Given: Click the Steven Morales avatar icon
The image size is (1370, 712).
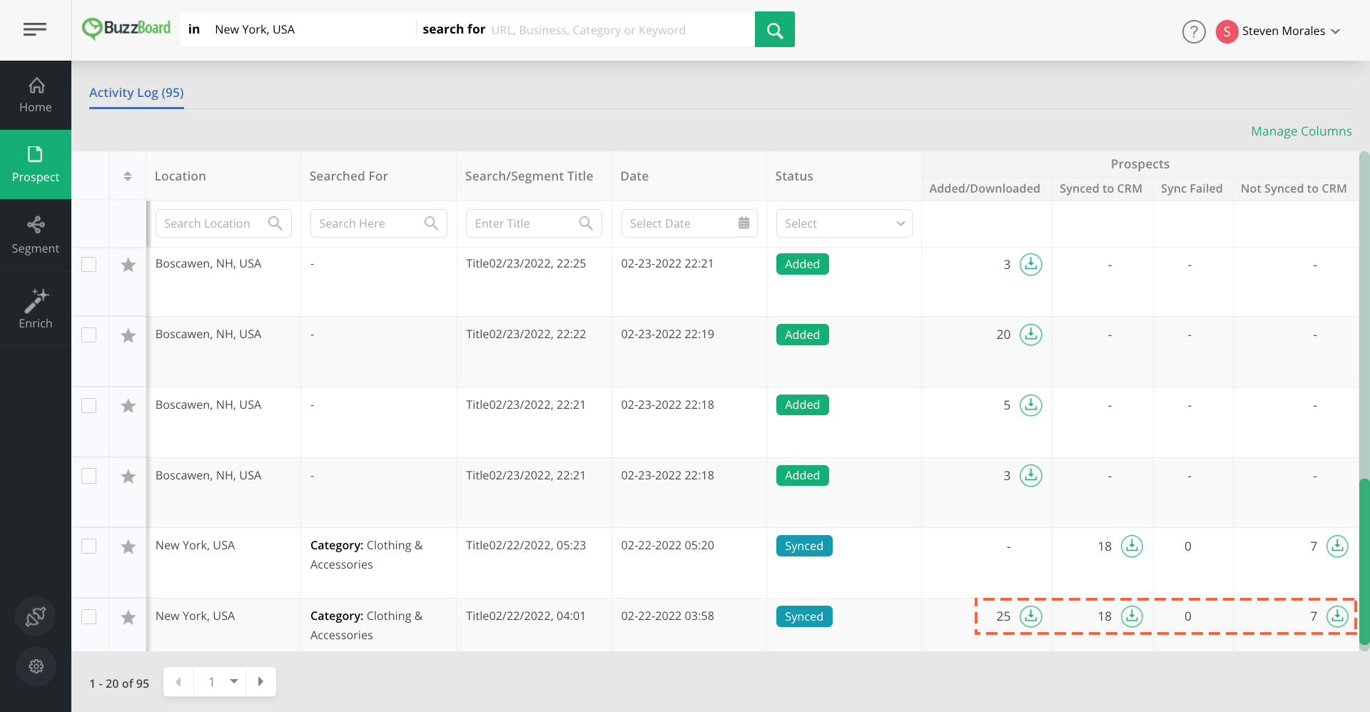Looking at the screenshot, I should tap(1227, 31).
